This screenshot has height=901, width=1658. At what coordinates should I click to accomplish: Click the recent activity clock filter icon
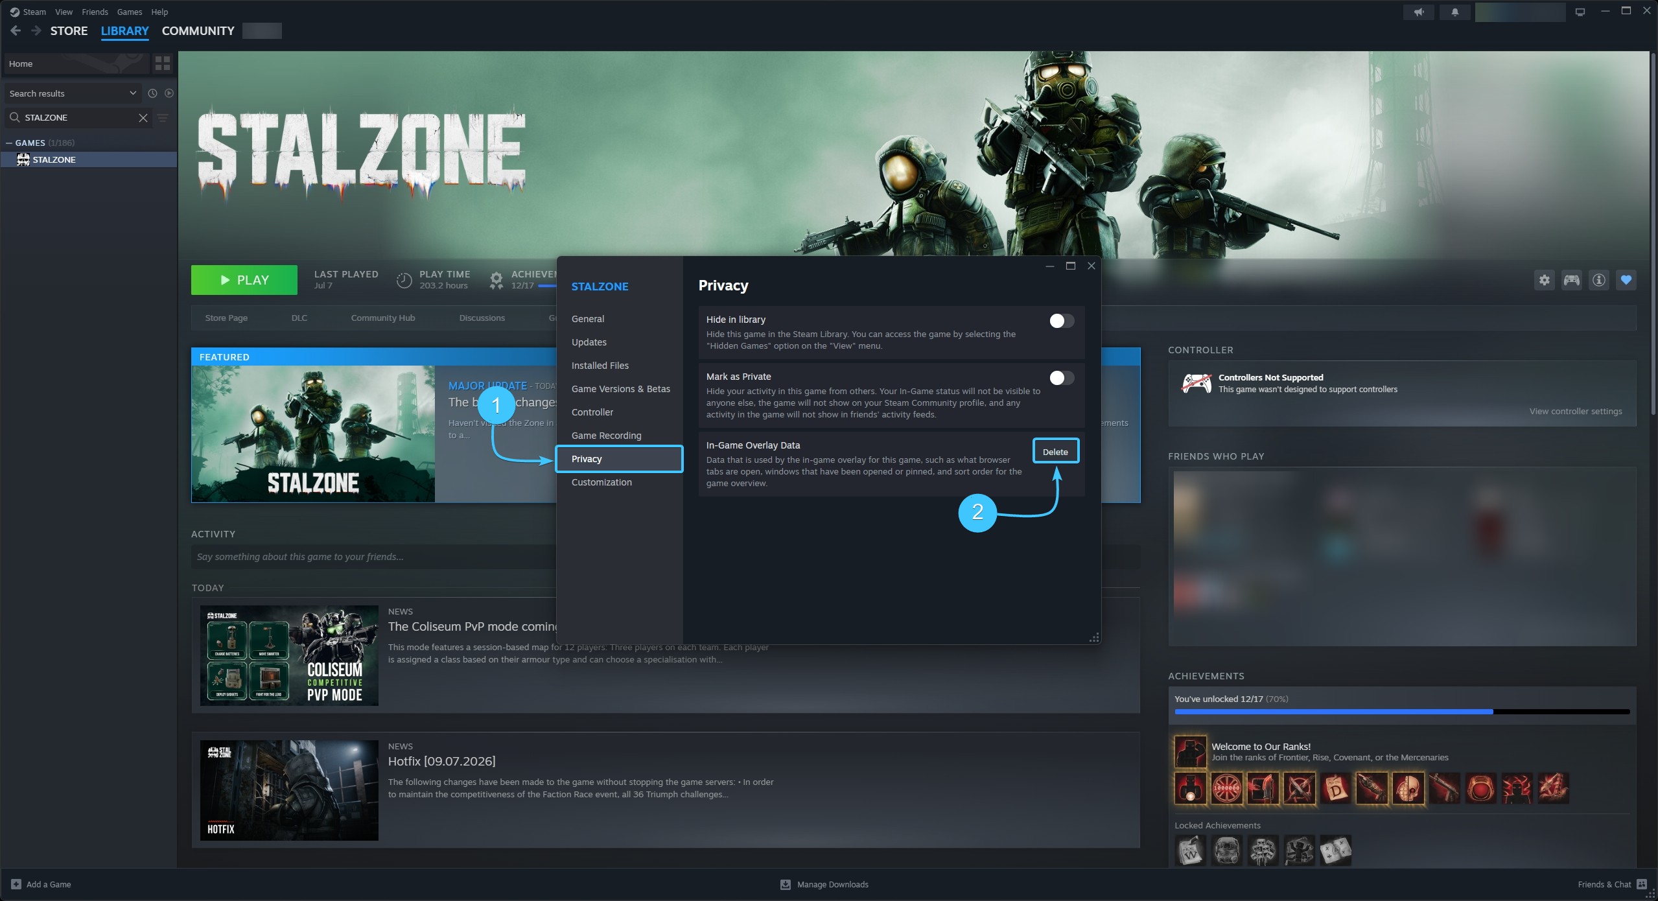[x=152, y=93]
